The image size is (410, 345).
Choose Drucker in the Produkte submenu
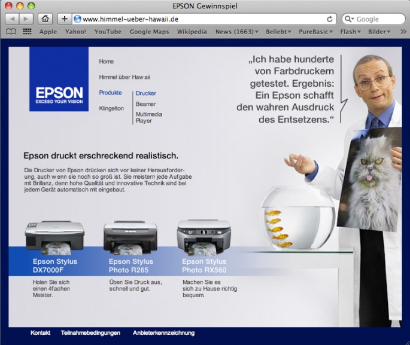click(146, 93)
